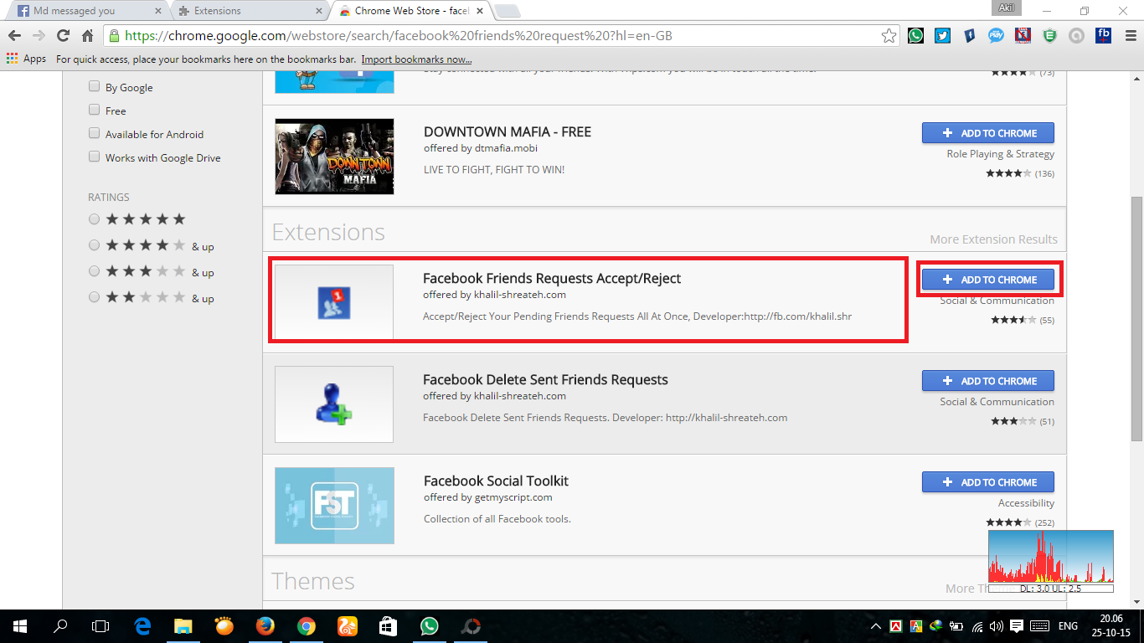Click More Extension Results link
Screen dimensions: 1144x643
click(993, 239)
